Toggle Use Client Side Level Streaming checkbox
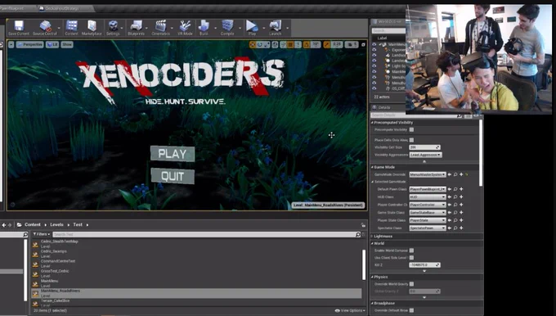 pos(411,257)
